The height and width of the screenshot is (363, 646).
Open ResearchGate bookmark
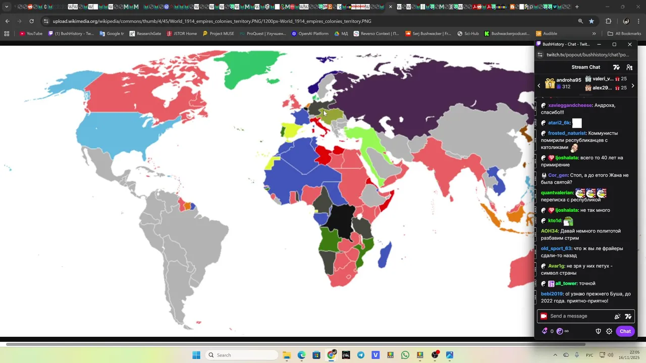click(x=145, y=34)
